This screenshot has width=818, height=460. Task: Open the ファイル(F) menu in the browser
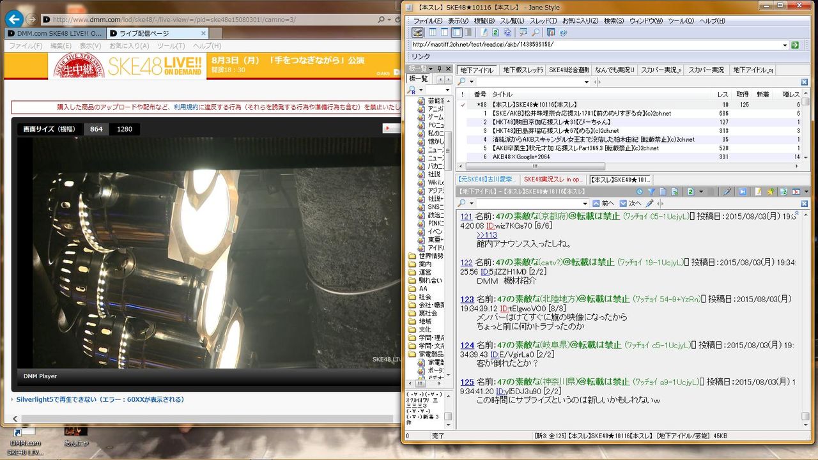pos(26,46)
